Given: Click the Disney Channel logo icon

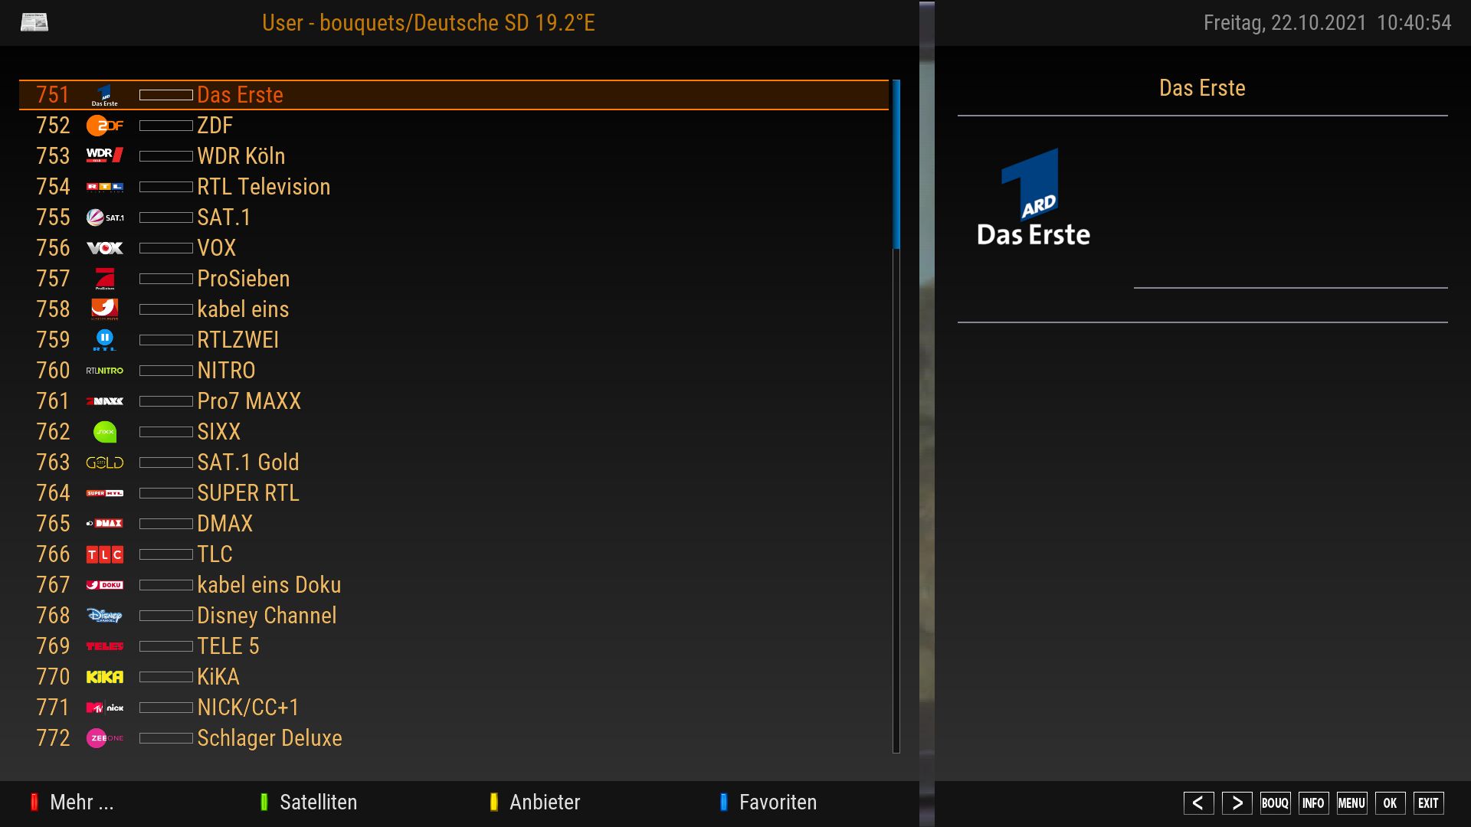Looking at the screenshot, I should pyautogui.click(x=104, y=616).
